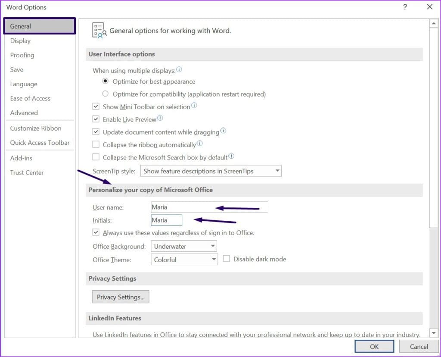Click info icon beside Microsoft Search box option
The height and width of the screenshot is (357, 441).
(231, 156)
